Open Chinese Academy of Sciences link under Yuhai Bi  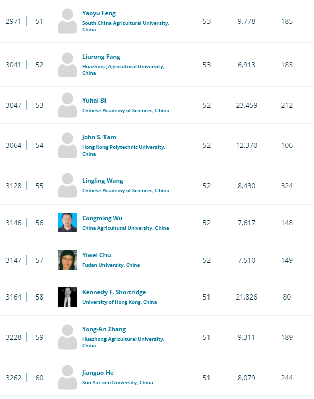click(126, 111)
